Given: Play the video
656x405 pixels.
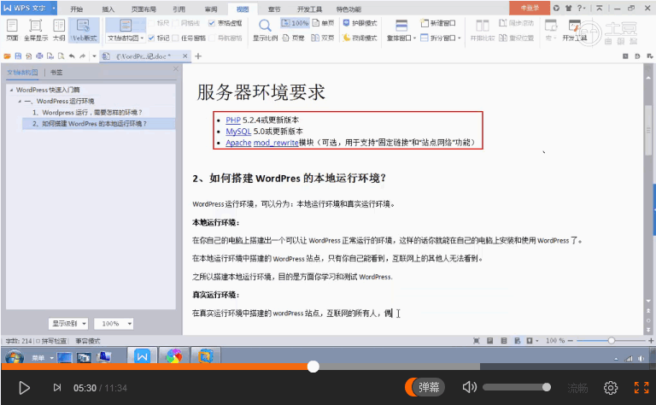Looking at the screenshot, I should (24, 388).
